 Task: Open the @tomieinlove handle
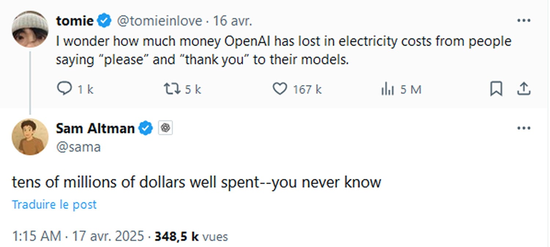coord(159,21)
